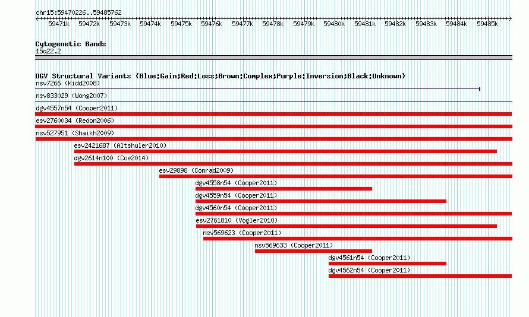Click the red loss bar of dgv4562n54
529x317 pixels.
tap(420, 276)
